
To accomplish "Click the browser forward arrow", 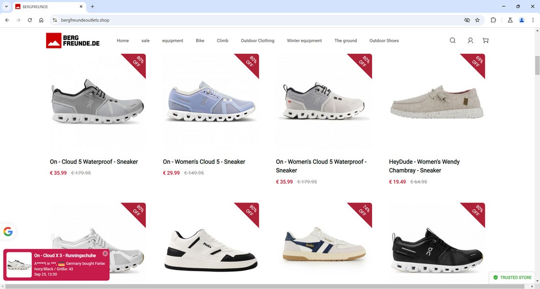I will 18,20.
